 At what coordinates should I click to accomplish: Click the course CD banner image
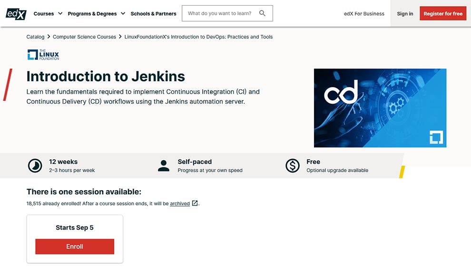coord(380,108)
